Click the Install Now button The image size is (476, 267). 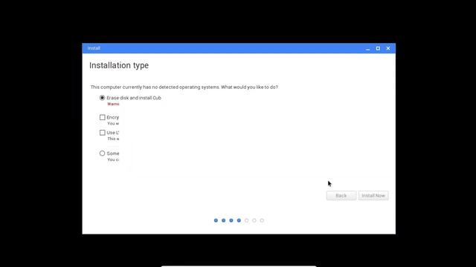click(x=373, y=196)
